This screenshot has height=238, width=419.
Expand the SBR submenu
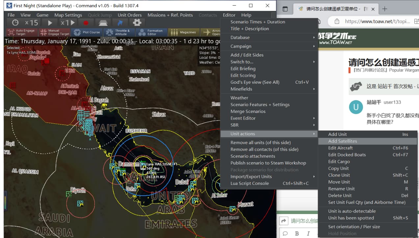point(269,125)
